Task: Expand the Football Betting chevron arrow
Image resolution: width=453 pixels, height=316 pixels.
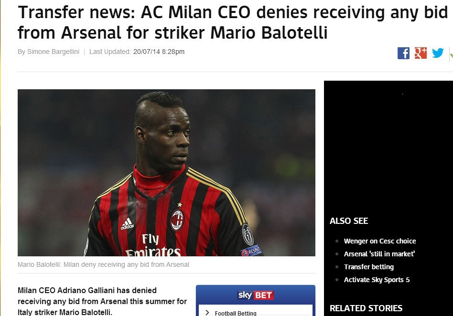Action: [207, 313]
